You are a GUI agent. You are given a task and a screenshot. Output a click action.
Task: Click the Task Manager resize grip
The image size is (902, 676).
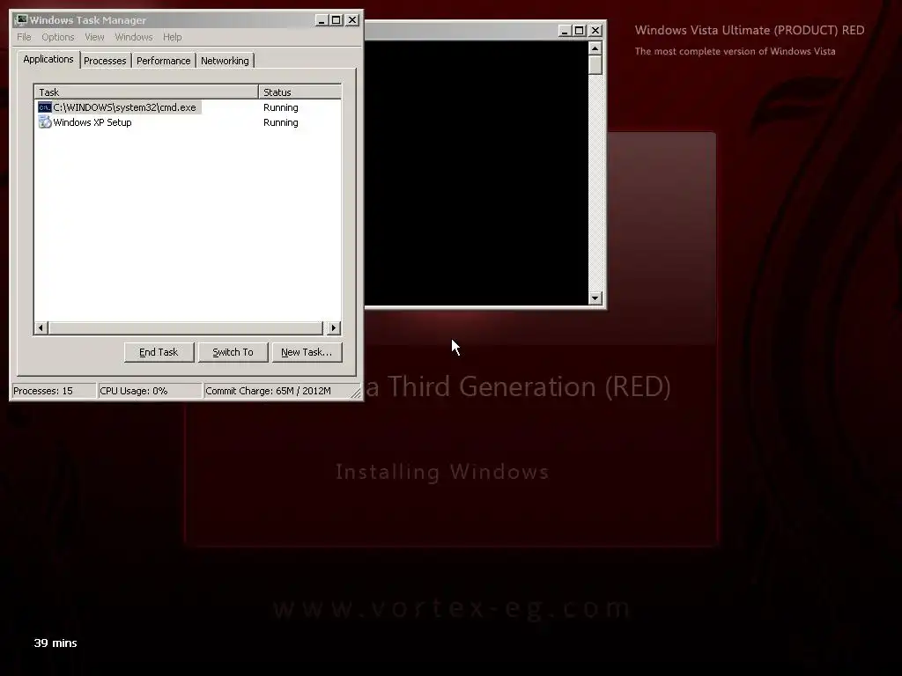point(356,393)
